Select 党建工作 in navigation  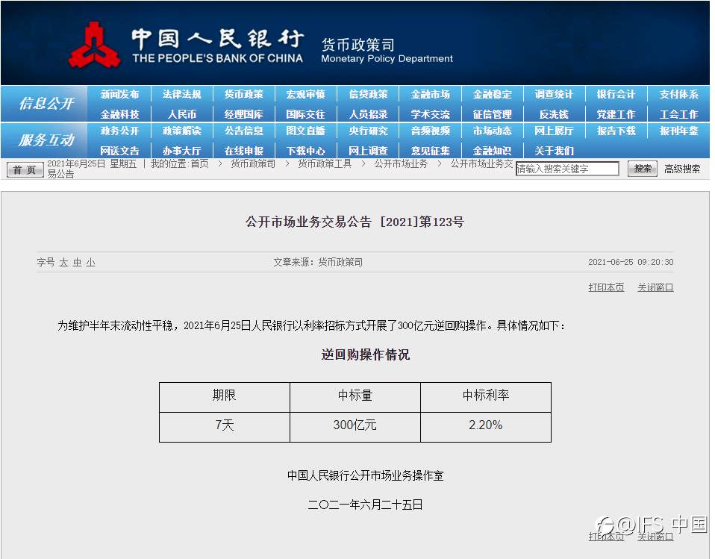coord(616,114)
